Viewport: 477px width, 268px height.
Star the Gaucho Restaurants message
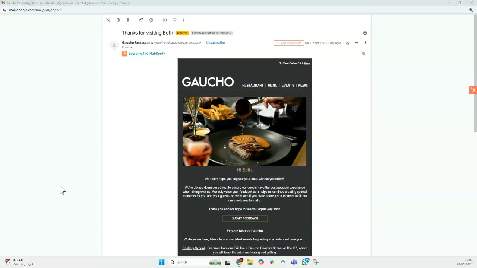348,43
